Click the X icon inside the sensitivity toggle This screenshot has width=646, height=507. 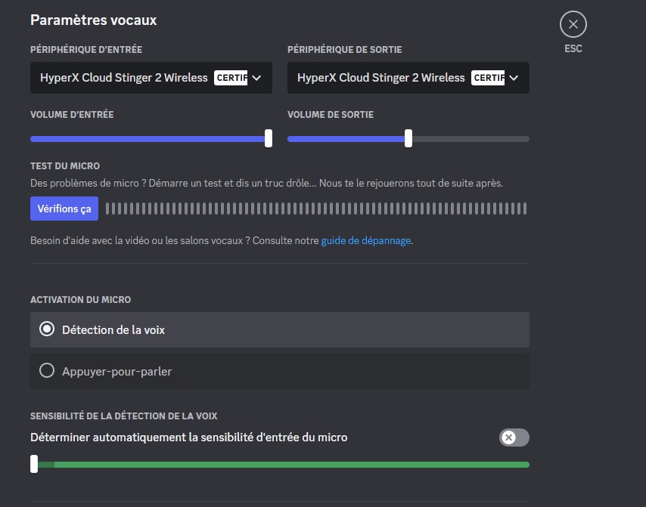[507, 437]
